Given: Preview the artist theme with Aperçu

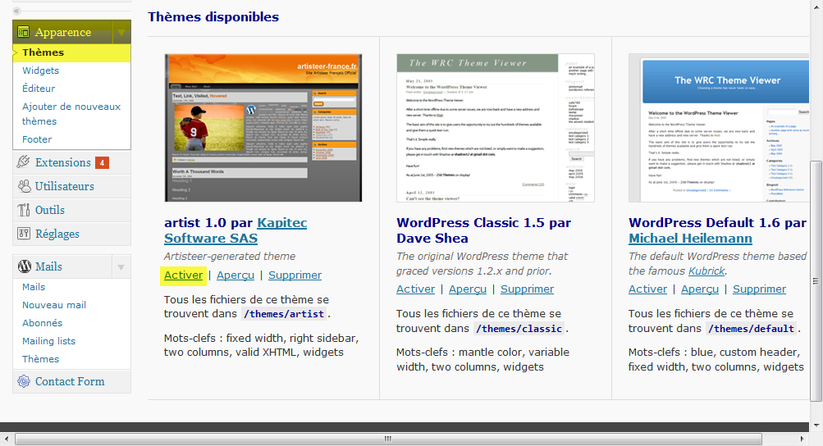Looking at the screenshot, I should (235, 275).
